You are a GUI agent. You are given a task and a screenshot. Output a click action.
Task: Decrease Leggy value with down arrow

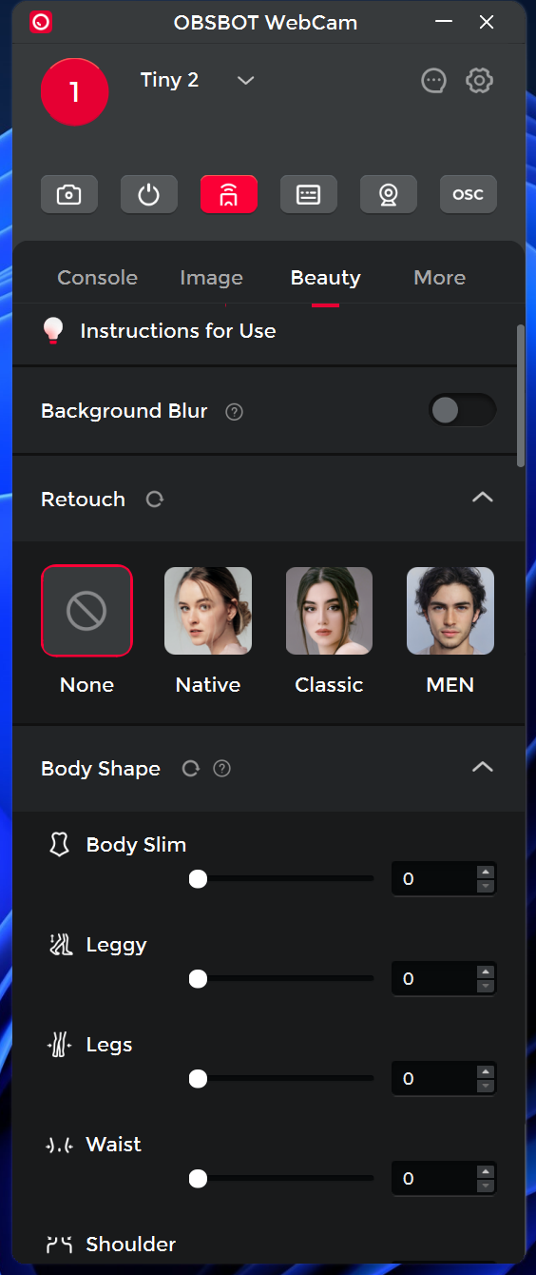pyautogui.click(x=486, y=987)
